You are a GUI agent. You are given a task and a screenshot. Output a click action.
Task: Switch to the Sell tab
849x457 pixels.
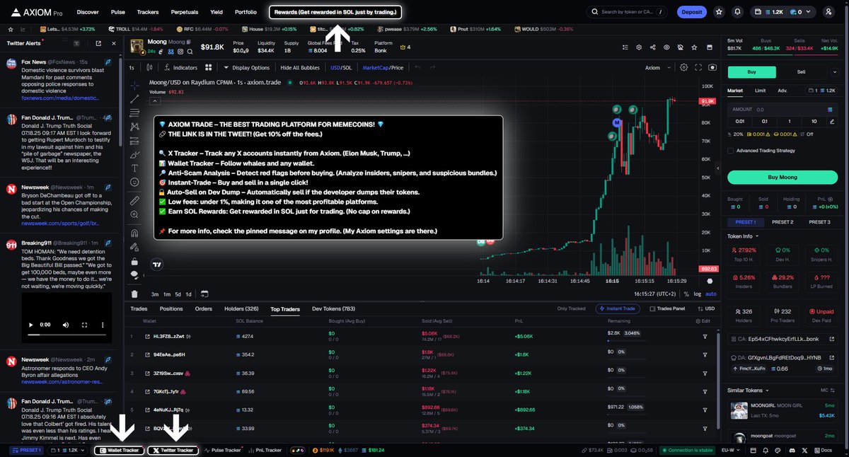pyautogui.click(x=801, y=71)
